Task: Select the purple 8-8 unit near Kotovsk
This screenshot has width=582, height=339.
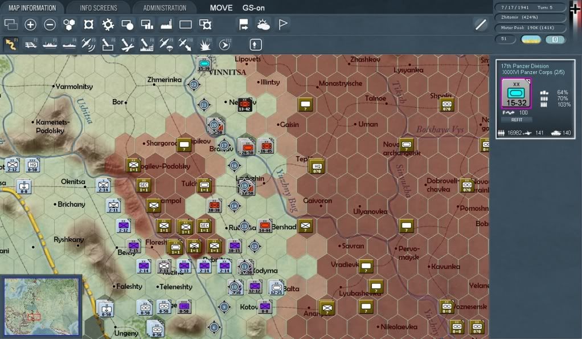Action: tap(265, 307)
